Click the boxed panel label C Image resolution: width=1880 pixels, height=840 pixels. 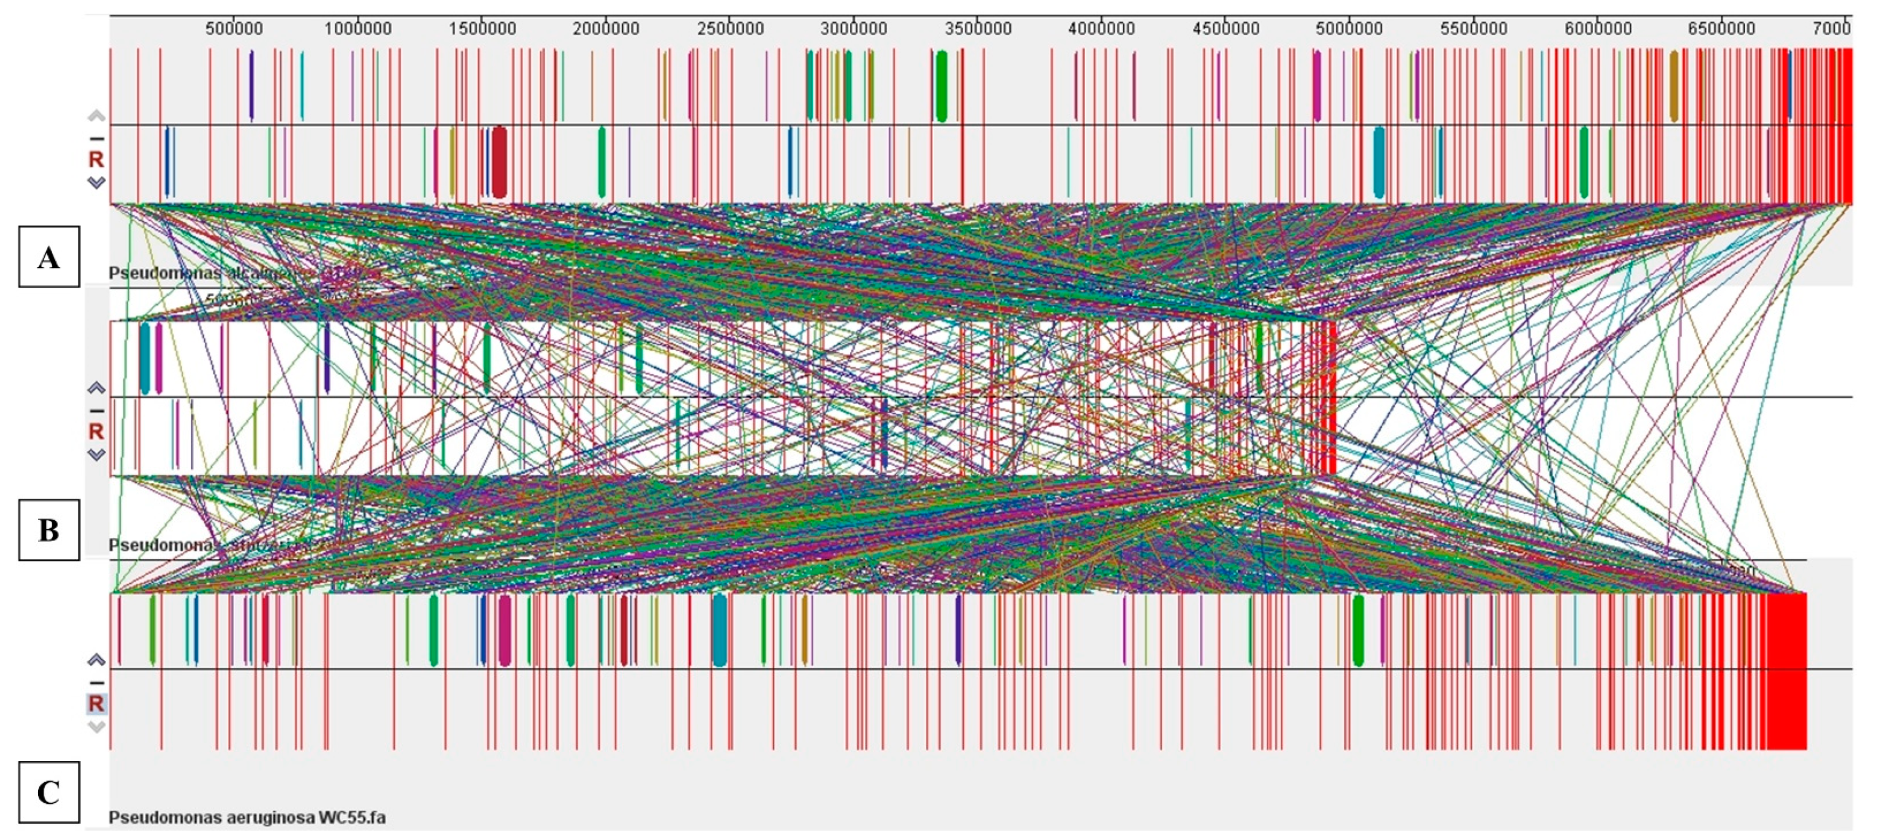click(x=49, y=792)
